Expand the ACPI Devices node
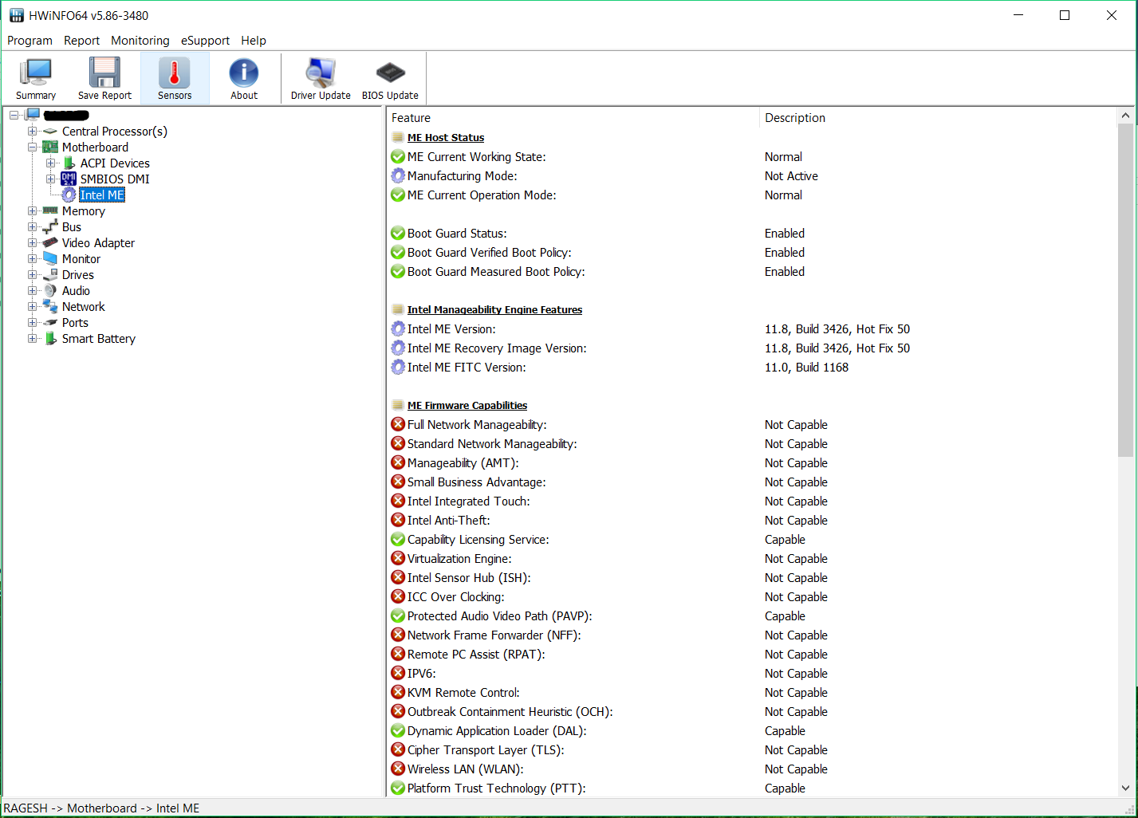The image size is (1138, 818). [x=50, y=163]
